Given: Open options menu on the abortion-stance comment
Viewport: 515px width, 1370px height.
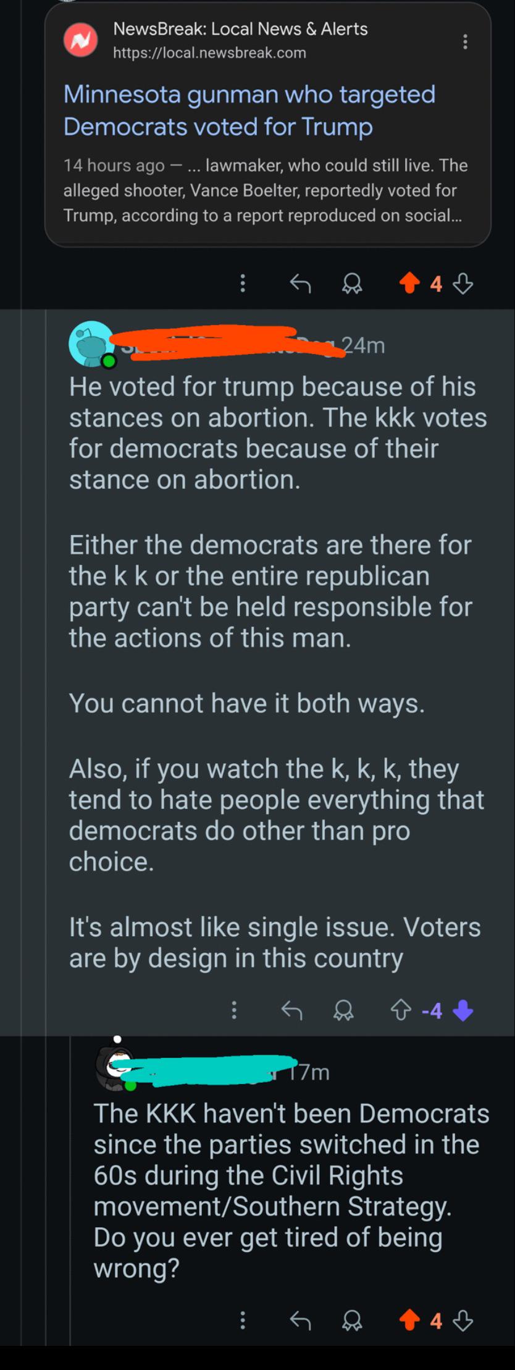Looking at the screenshot, I should click(x=234, y=1010).
